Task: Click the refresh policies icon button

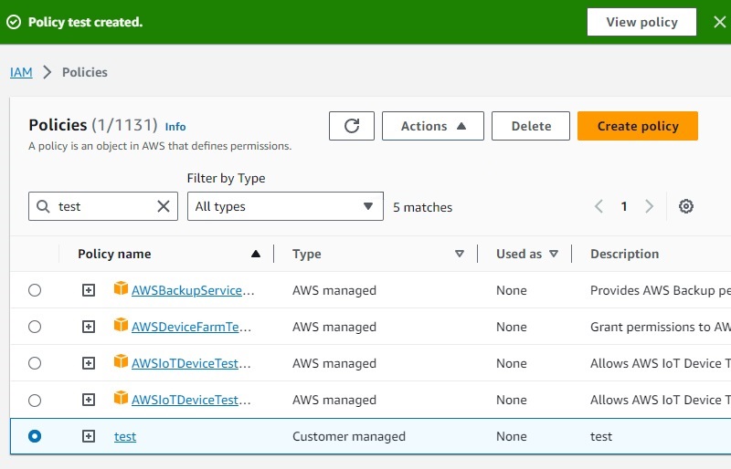Action: pyautogui.click(x=352, y=126)
